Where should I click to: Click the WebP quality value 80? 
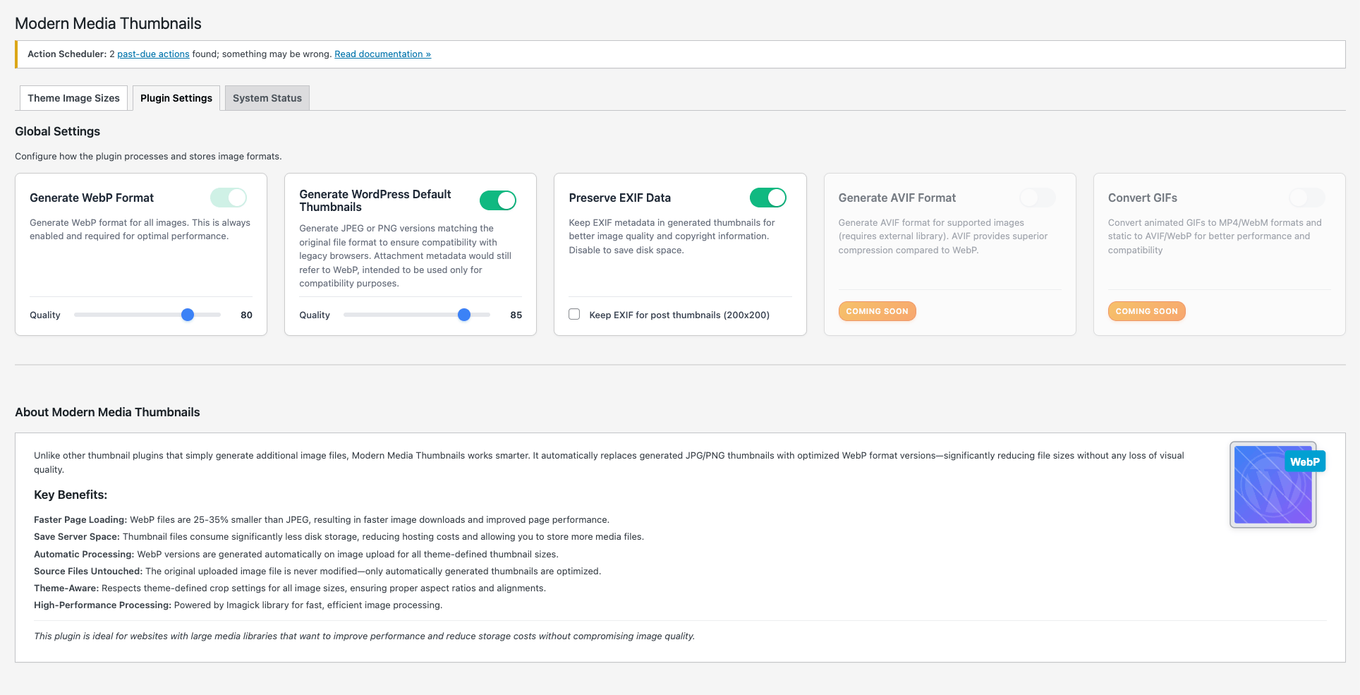pos(246,315)
